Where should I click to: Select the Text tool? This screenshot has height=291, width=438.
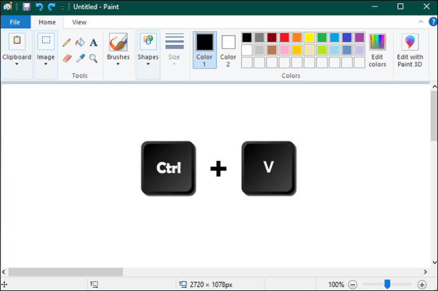[93, 43]
